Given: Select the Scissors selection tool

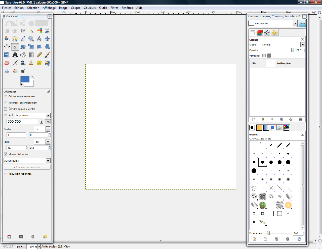Looking at the screenshot, I should pos(47,31).
